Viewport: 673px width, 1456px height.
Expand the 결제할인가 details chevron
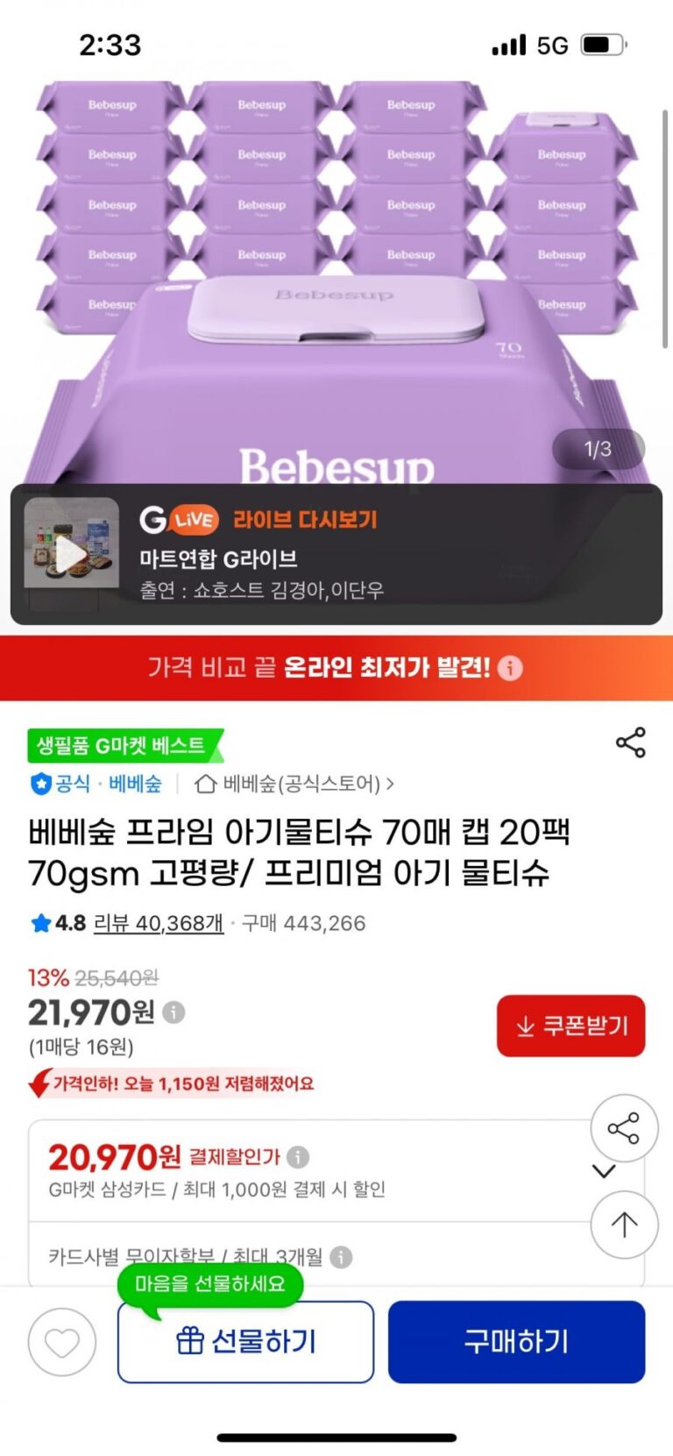coord(604,1171)
